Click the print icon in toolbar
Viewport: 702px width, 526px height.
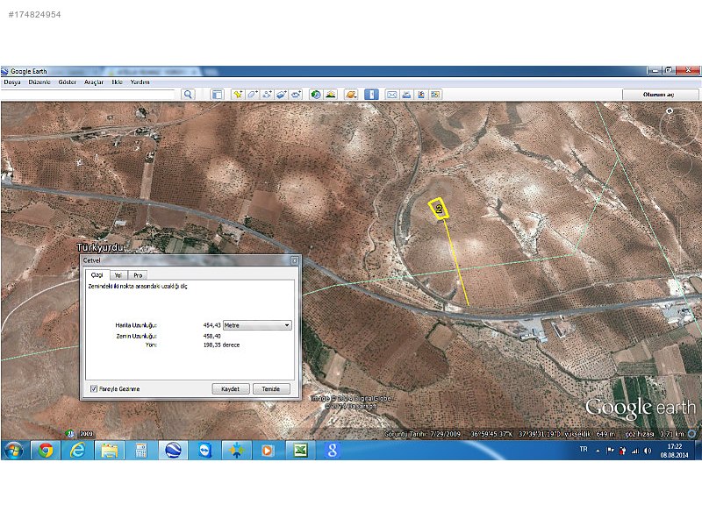click(x=406, y=95)
